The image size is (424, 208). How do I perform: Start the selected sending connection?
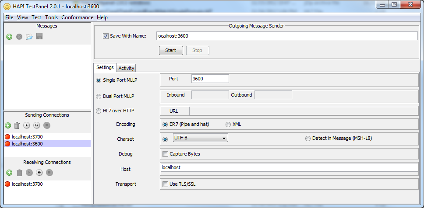[26, 125]
